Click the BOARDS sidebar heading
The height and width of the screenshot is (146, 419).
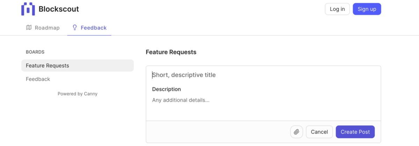click(x=35, y=52)
